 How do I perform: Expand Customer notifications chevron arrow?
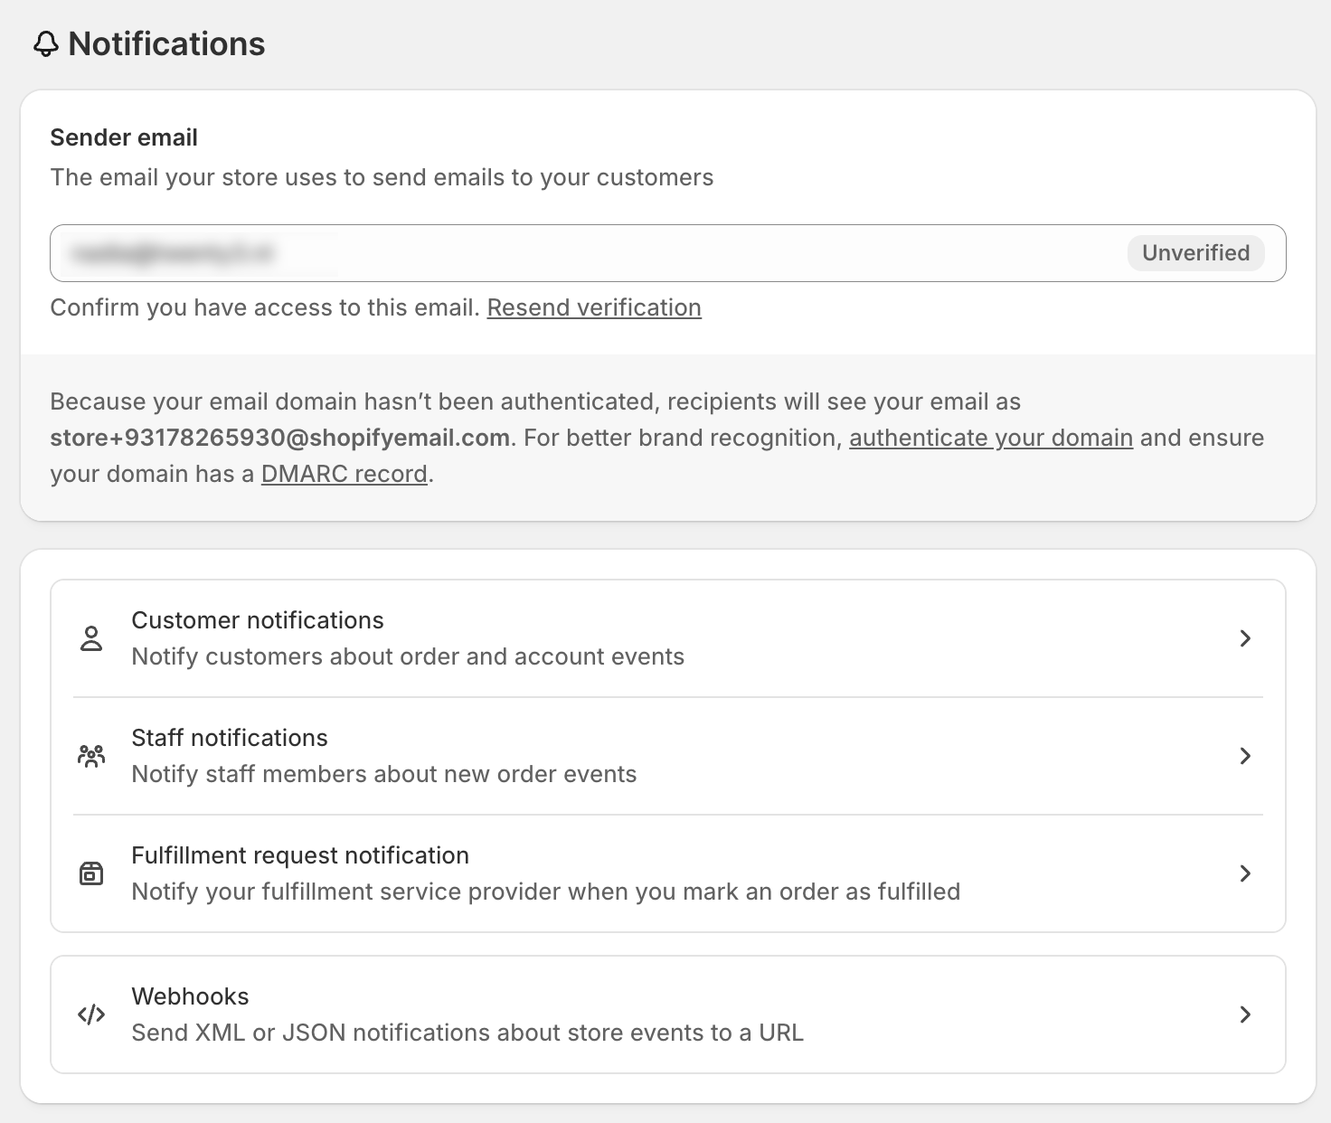(x=1245, y=638)
